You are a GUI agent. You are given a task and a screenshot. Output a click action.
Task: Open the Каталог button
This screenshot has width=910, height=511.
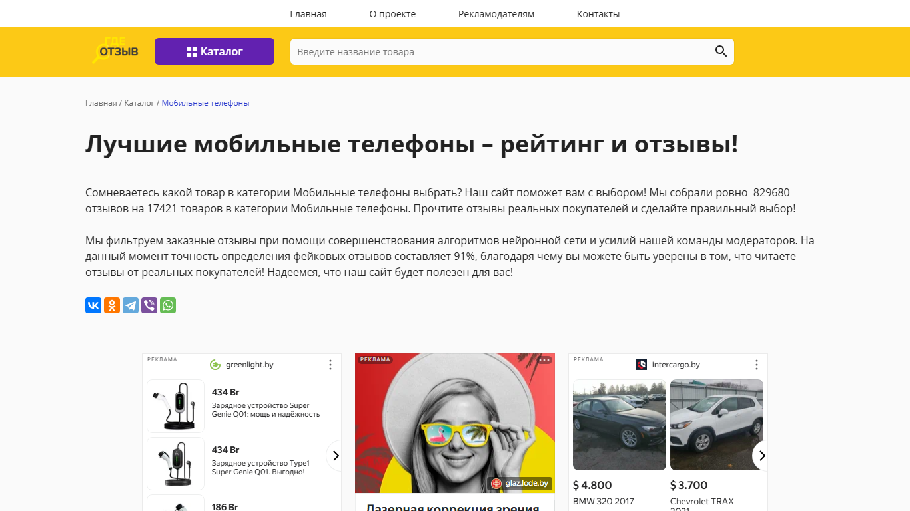[x=215, y=51]
